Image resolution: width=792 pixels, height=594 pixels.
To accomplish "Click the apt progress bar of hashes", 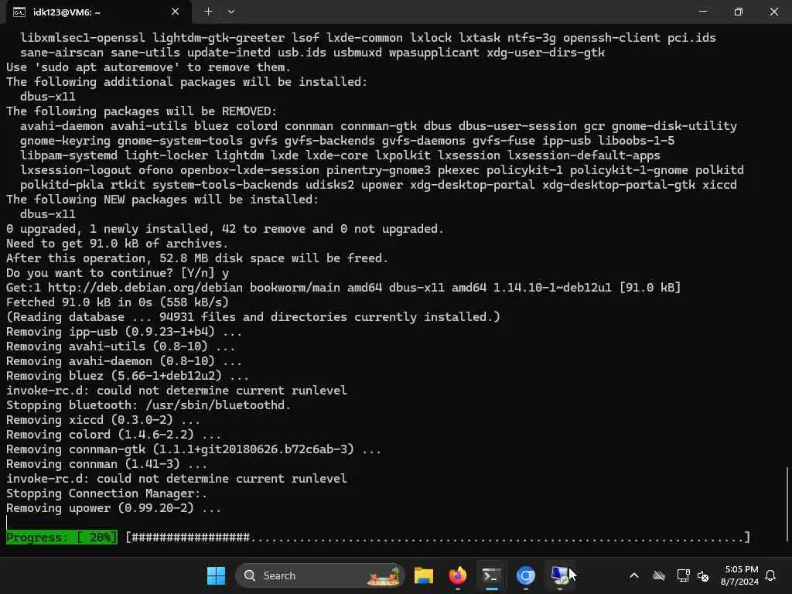I will coord(438,538).
